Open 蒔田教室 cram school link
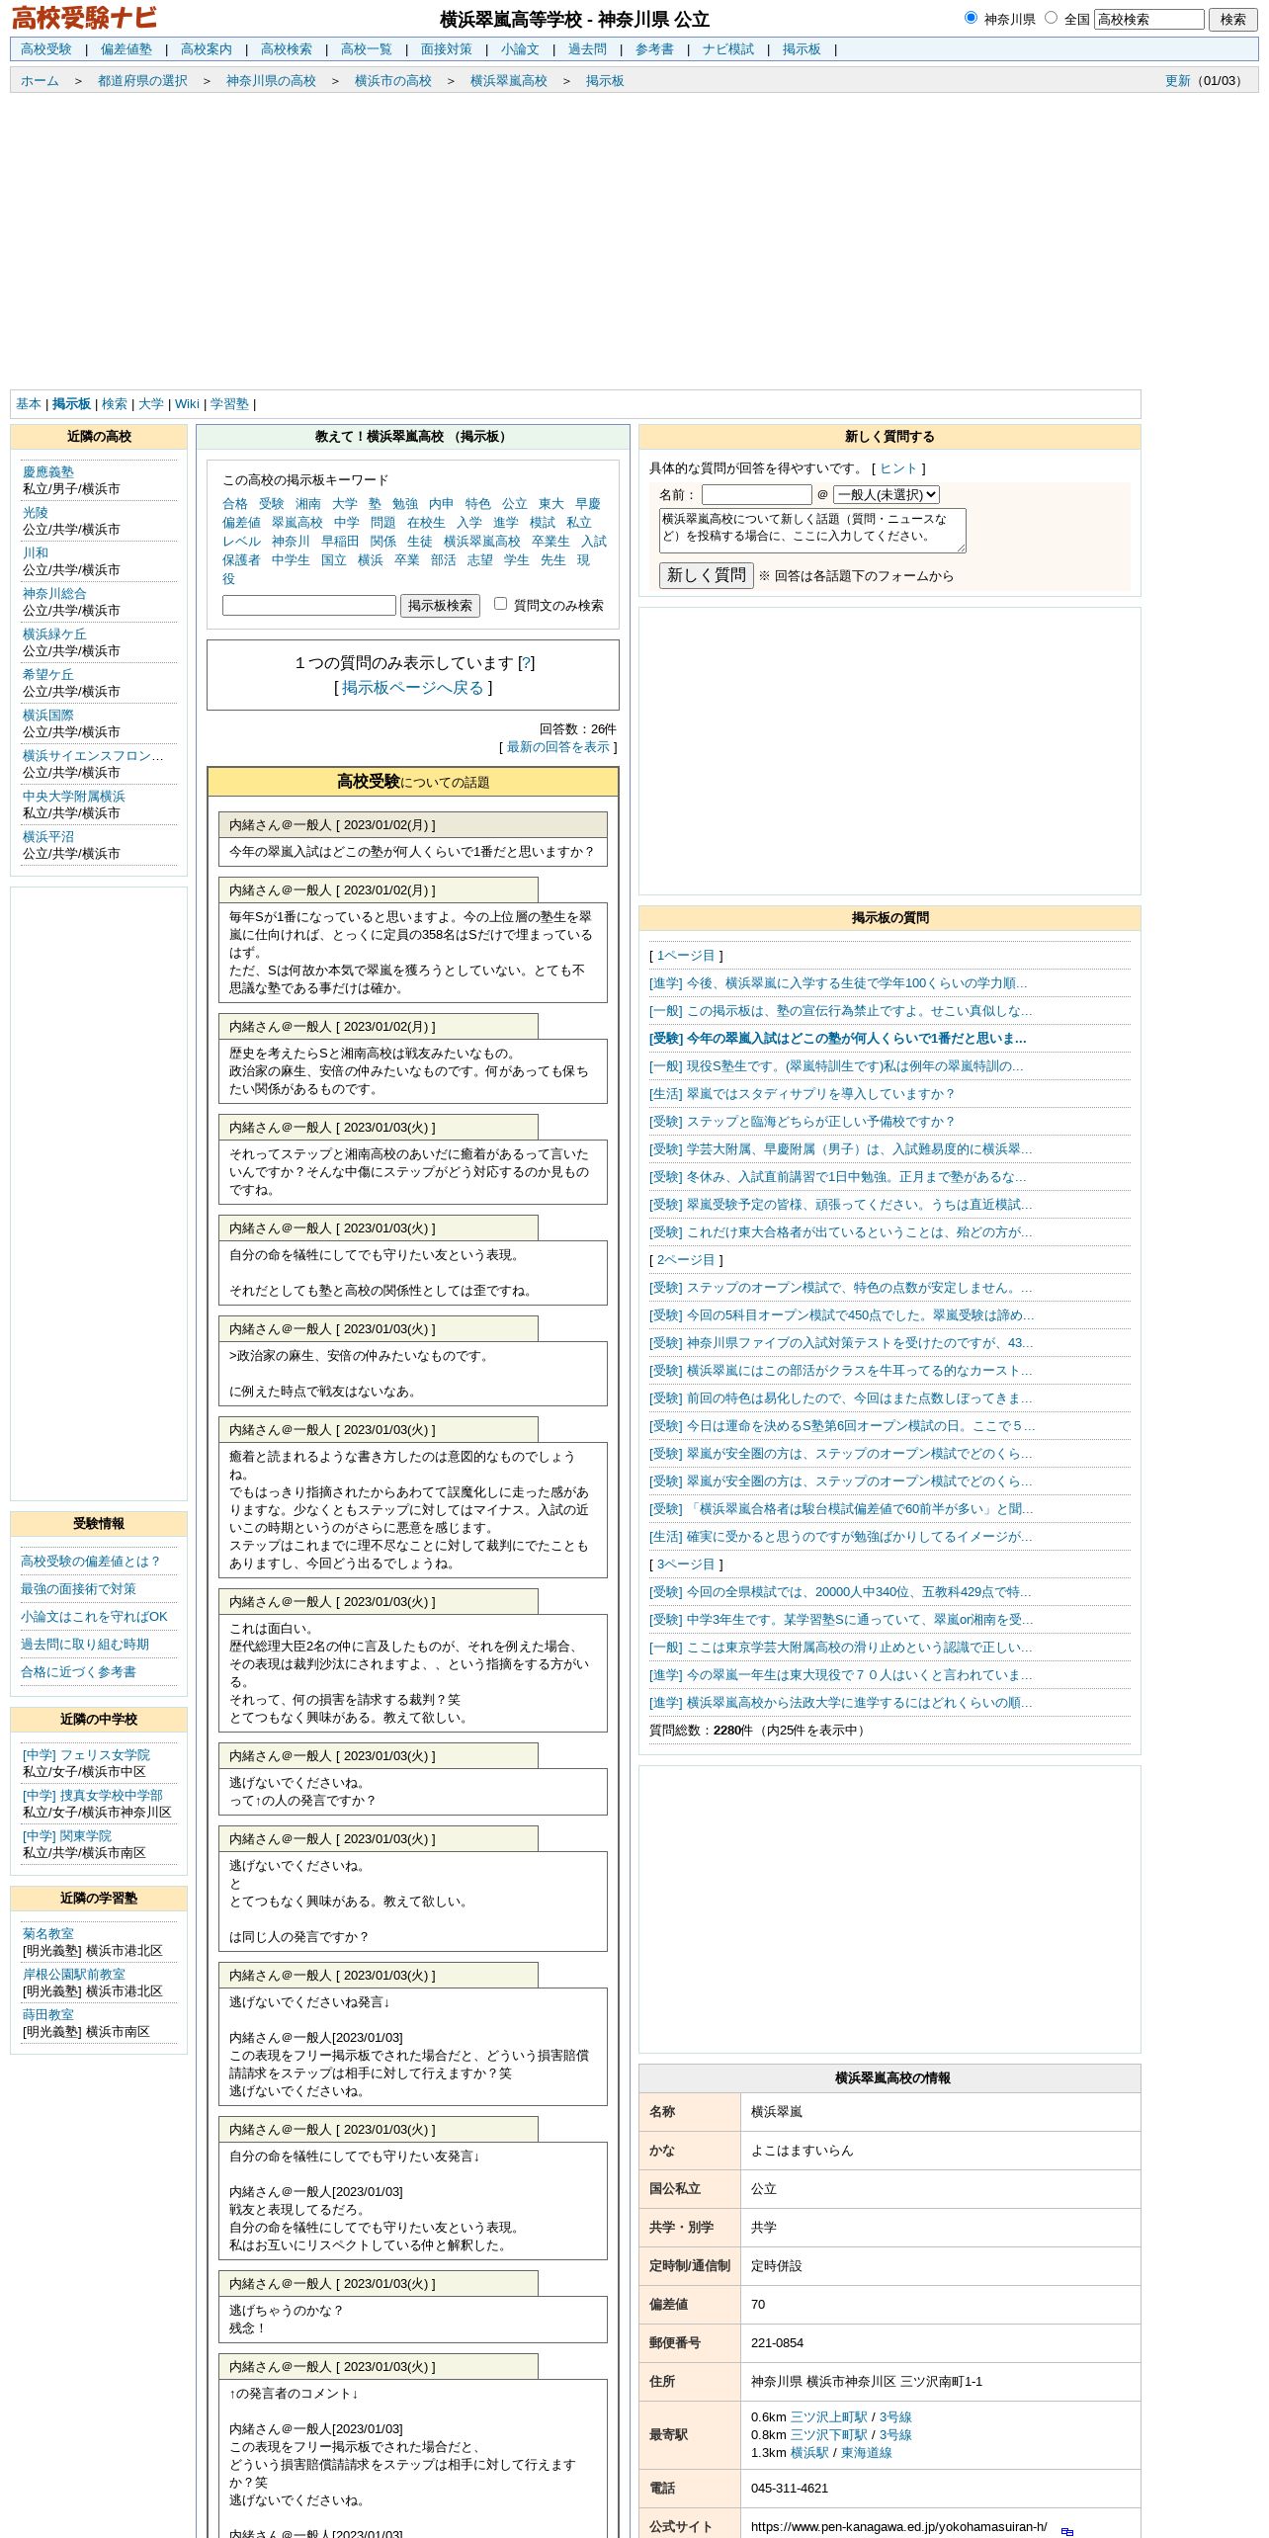Image resolution: width=1269 pixels, height=2538 pixels. tap(48, 2015)
